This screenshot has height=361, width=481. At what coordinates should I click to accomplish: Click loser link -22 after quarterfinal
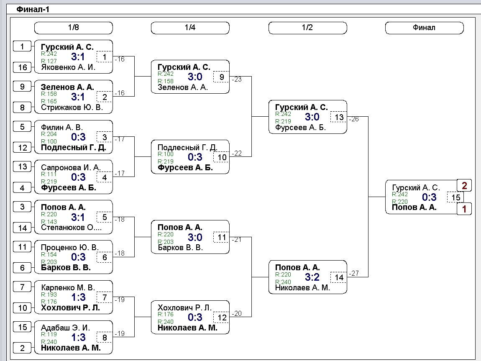[236, 154]
